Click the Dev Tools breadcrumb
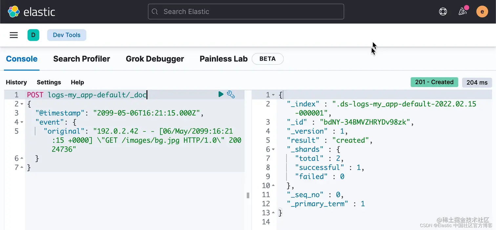 click(67, 35)
